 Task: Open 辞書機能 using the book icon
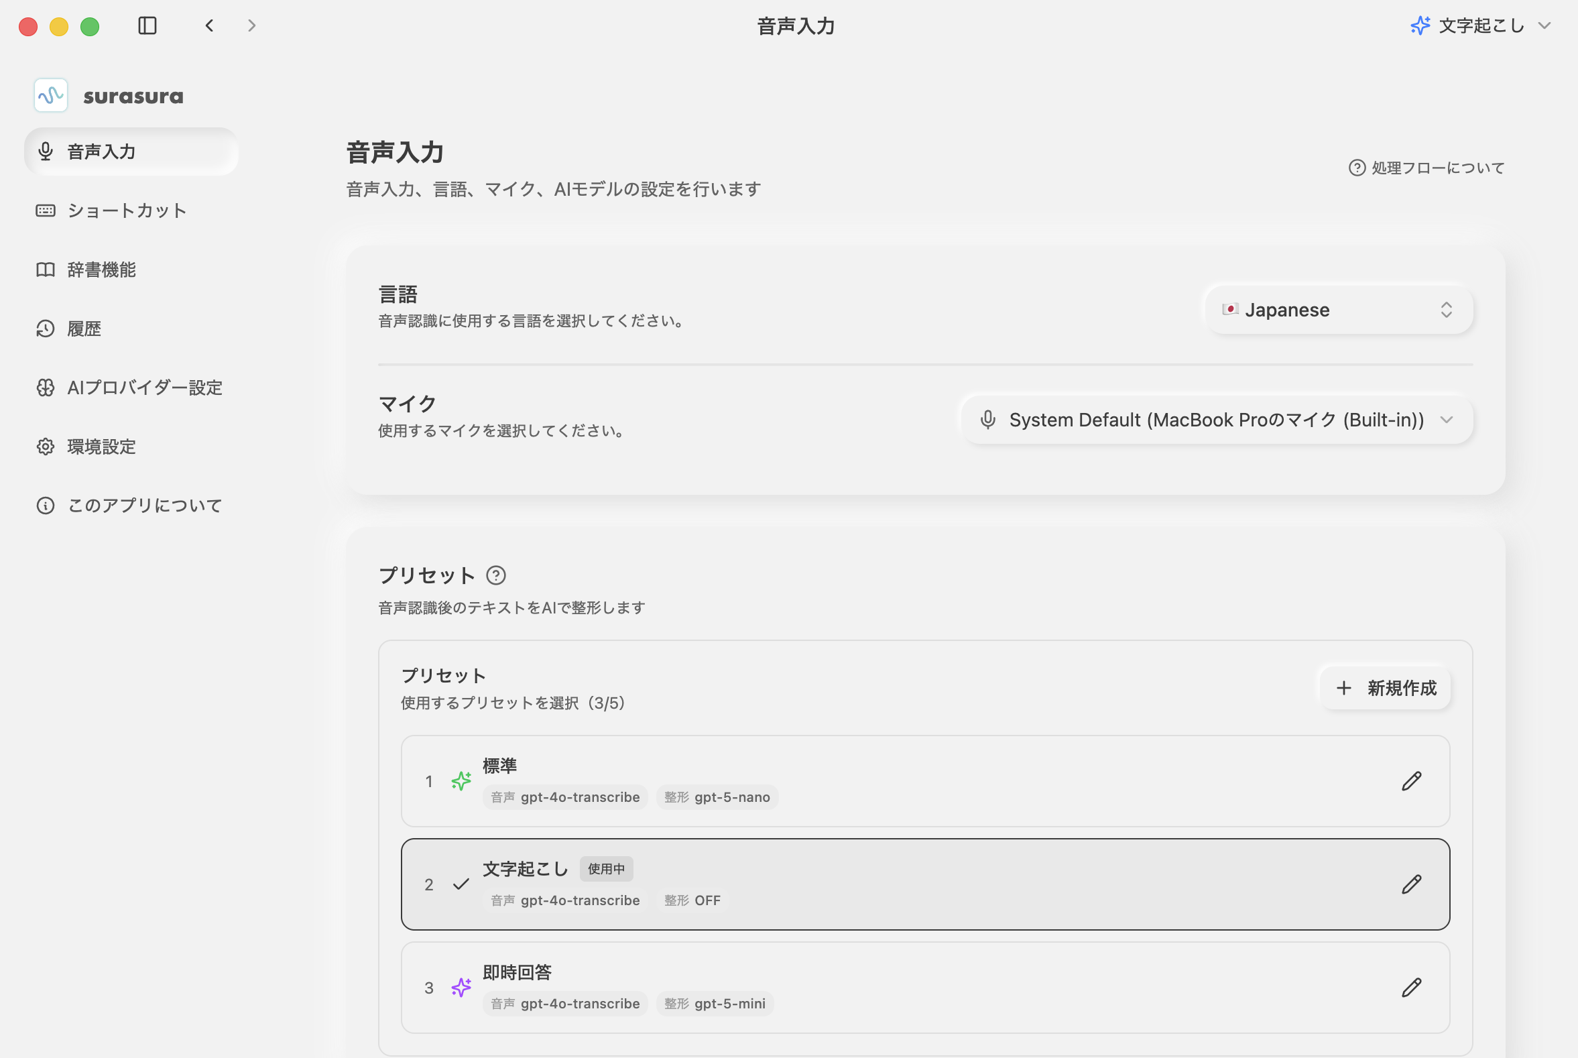45,270
